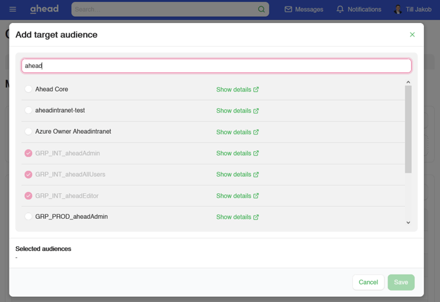Focus the top header search box
The width and height of the screenshot is (440, 302).
point(170,9)
